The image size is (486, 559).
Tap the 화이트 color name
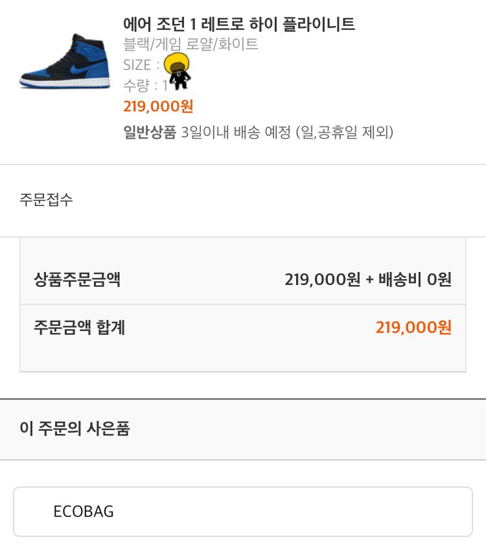click(x=238, y=45)
